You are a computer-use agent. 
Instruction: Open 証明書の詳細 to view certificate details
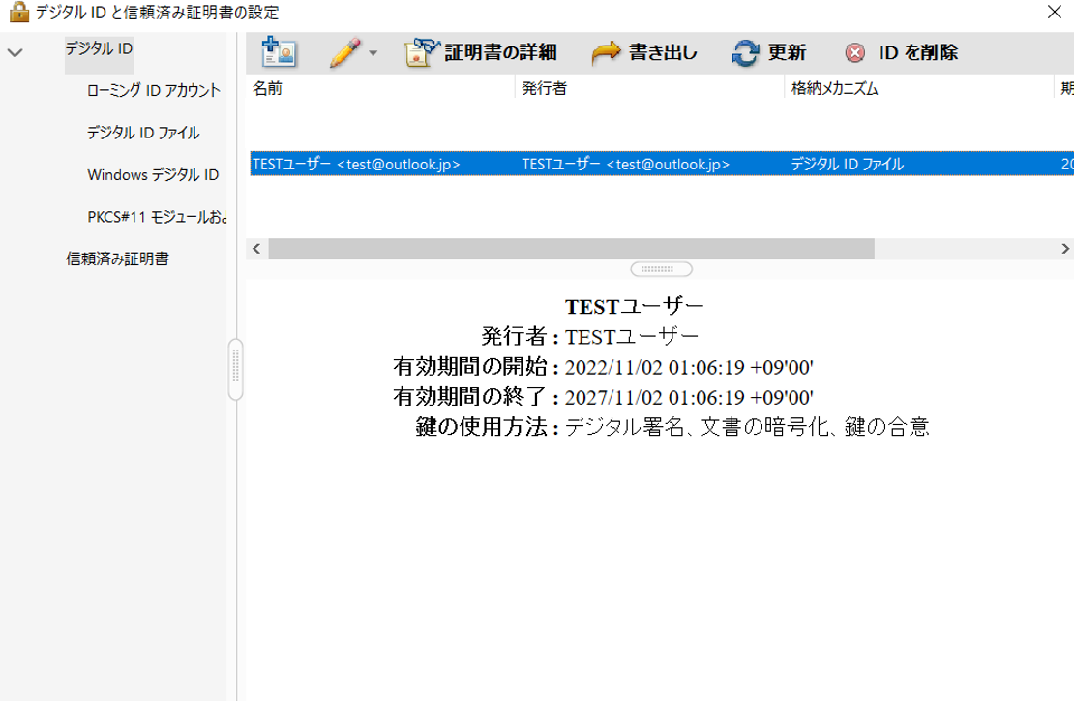tap(484, 53)
